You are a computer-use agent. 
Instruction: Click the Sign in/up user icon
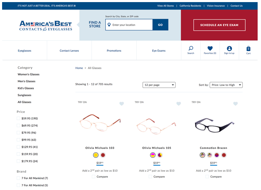point(229,48)
